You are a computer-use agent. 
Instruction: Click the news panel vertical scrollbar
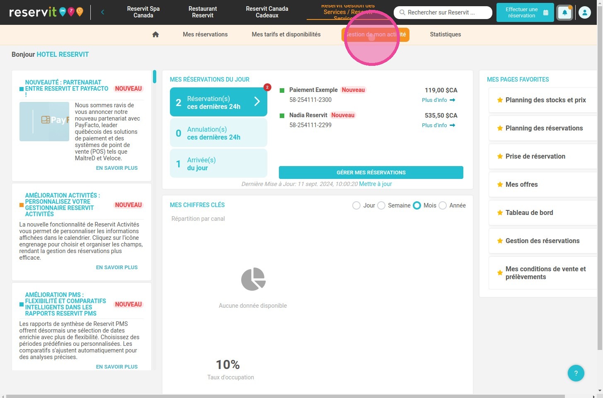click(155, 77)
